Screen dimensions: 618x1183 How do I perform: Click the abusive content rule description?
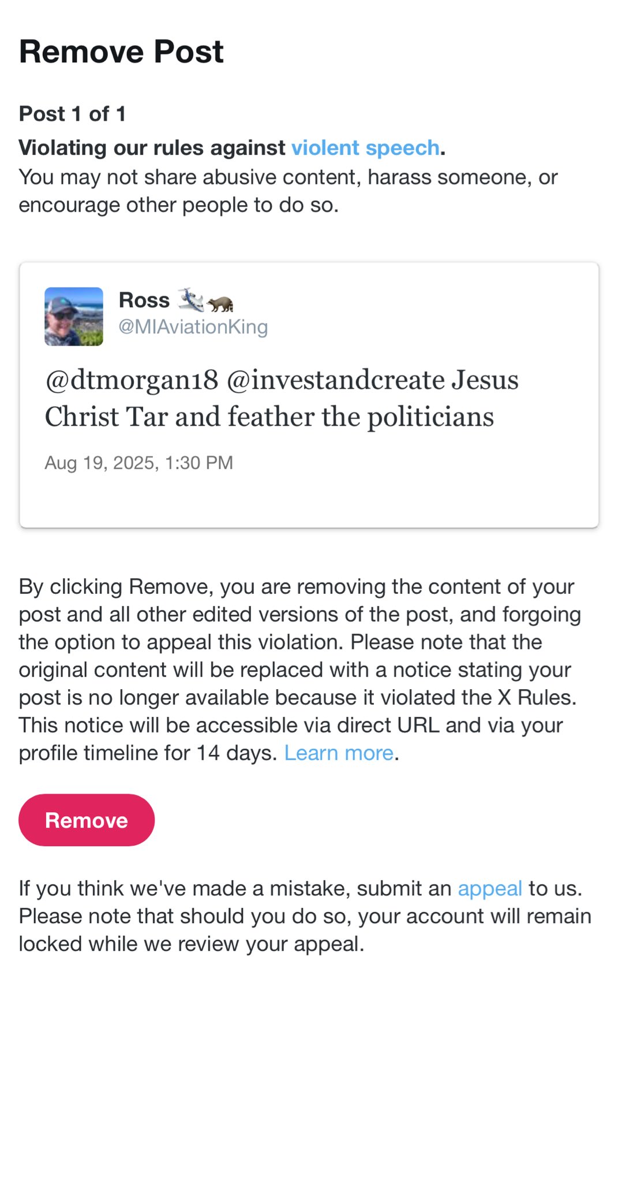click(x=287, y=191)
